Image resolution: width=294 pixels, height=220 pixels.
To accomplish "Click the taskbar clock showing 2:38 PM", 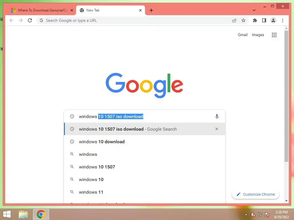I will 281,215.
